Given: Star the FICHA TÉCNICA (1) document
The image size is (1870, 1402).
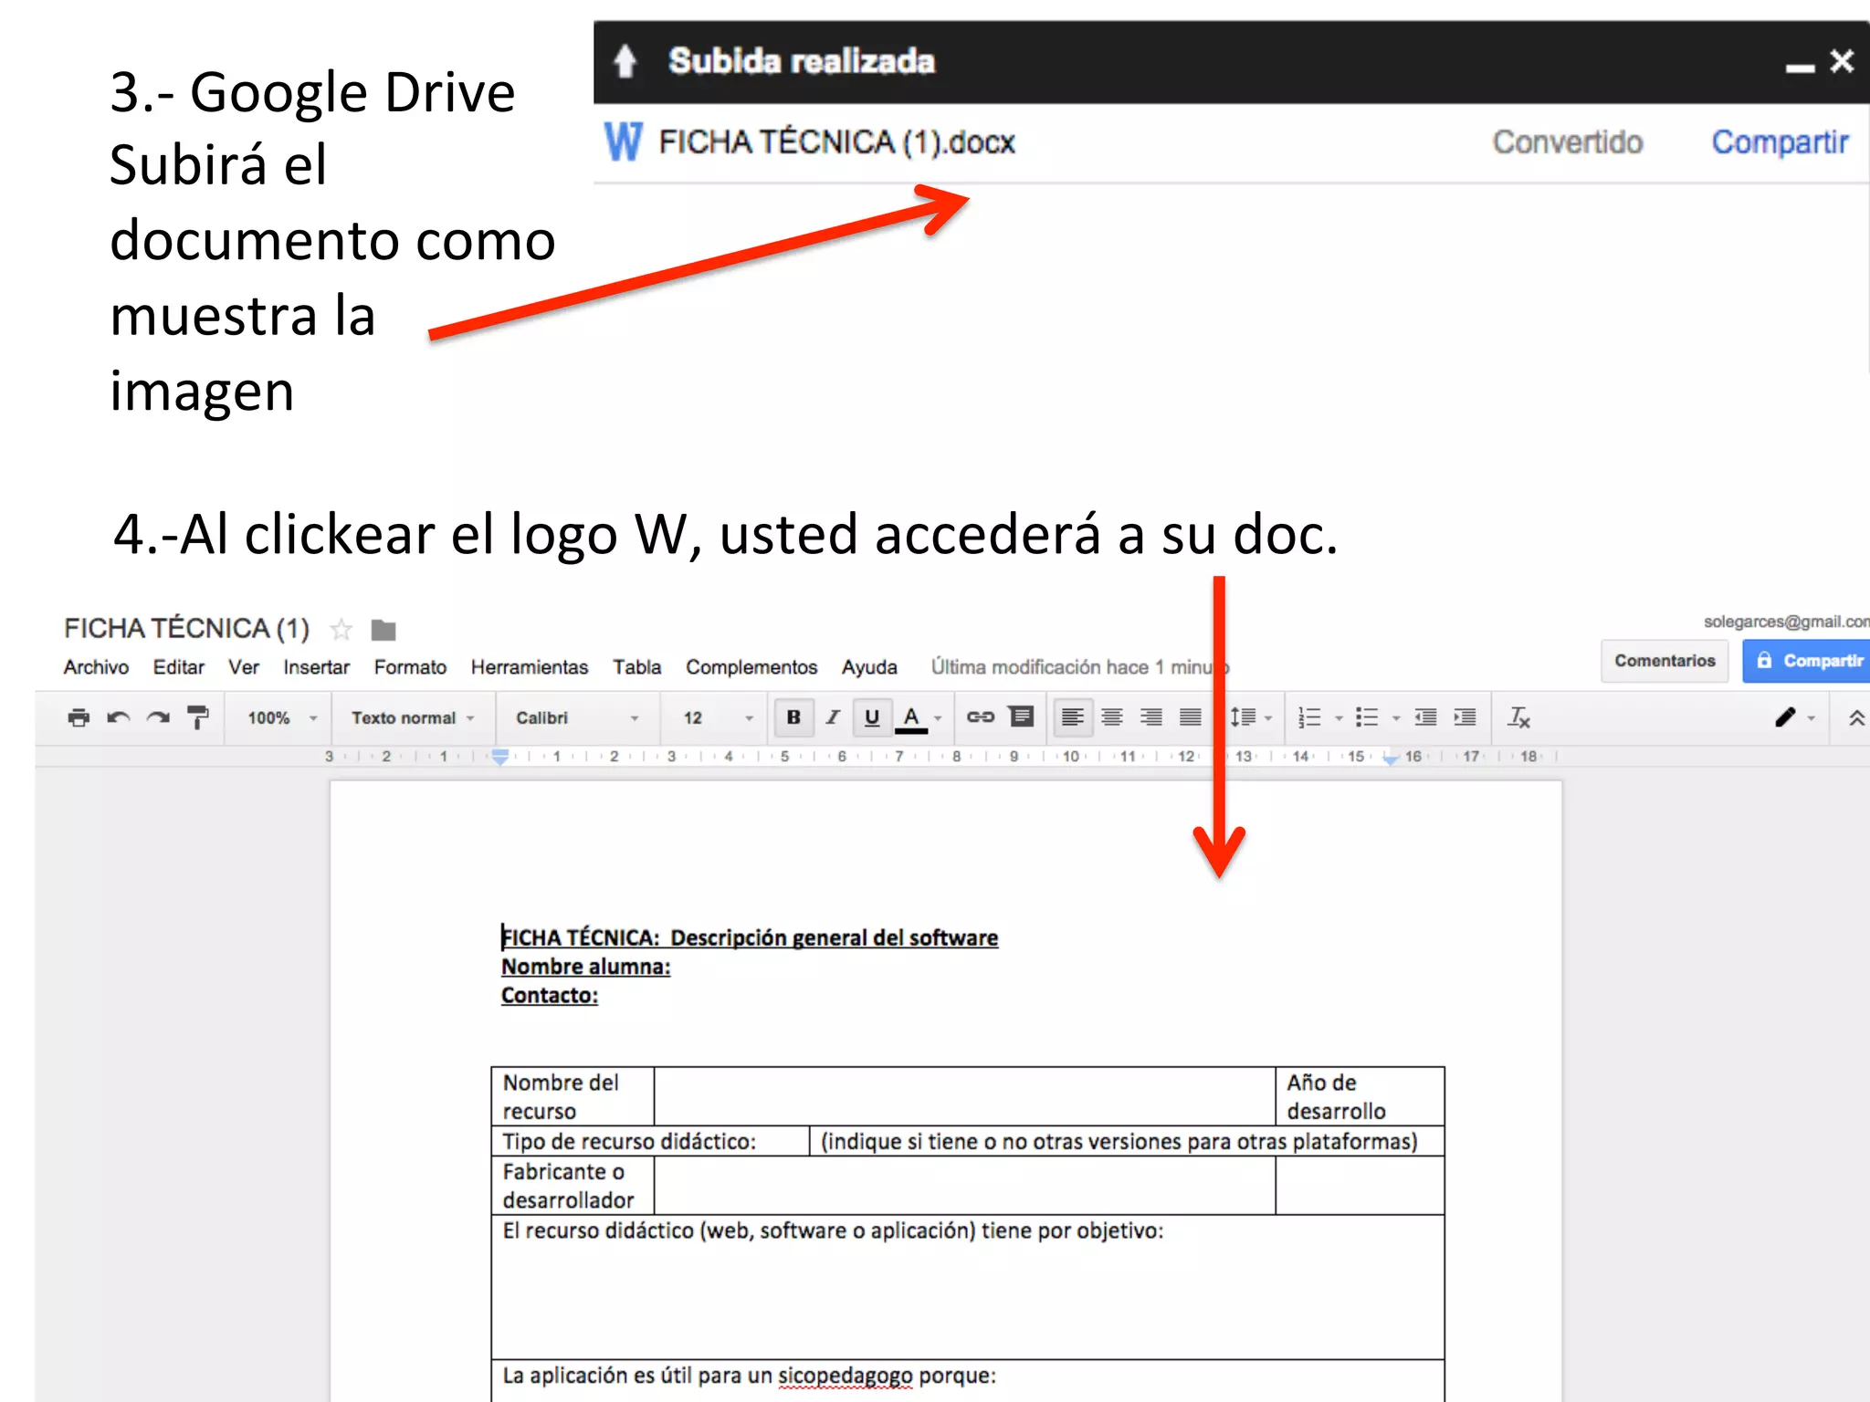Looking at the screenshot, I should 341,630.
